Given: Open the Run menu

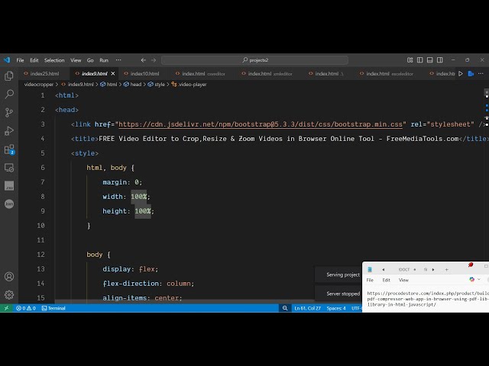Looking at the screenshot, I should click(104, 60).
